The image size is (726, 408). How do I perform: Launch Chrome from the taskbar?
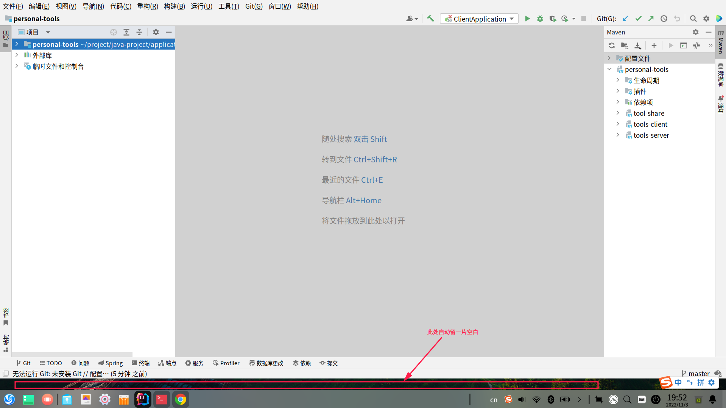point(181,399)
